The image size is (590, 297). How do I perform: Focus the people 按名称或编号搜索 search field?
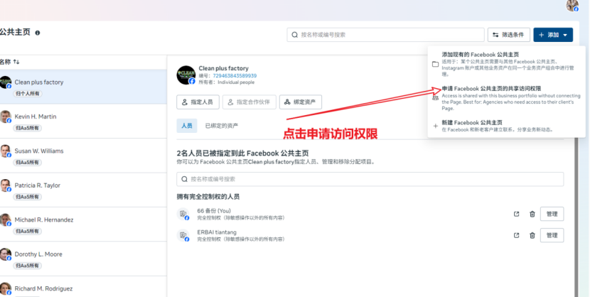(x=370, y=179)
